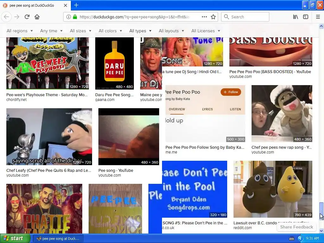Open the Any time filter dropdown
This screenshot has width=324, height=243.
click(x=51, y=31)
